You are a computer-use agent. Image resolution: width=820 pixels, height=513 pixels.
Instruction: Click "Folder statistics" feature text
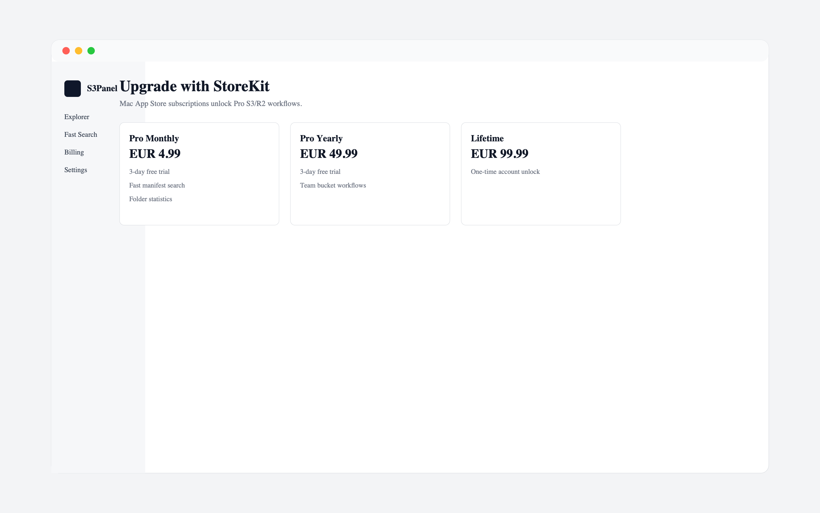[x=150, y=199]
